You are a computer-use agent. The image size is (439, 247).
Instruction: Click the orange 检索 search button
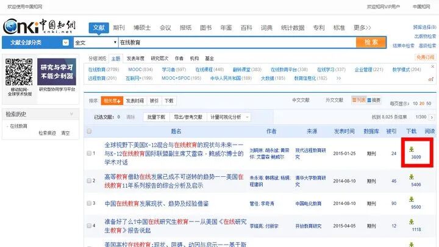(371, 42)
